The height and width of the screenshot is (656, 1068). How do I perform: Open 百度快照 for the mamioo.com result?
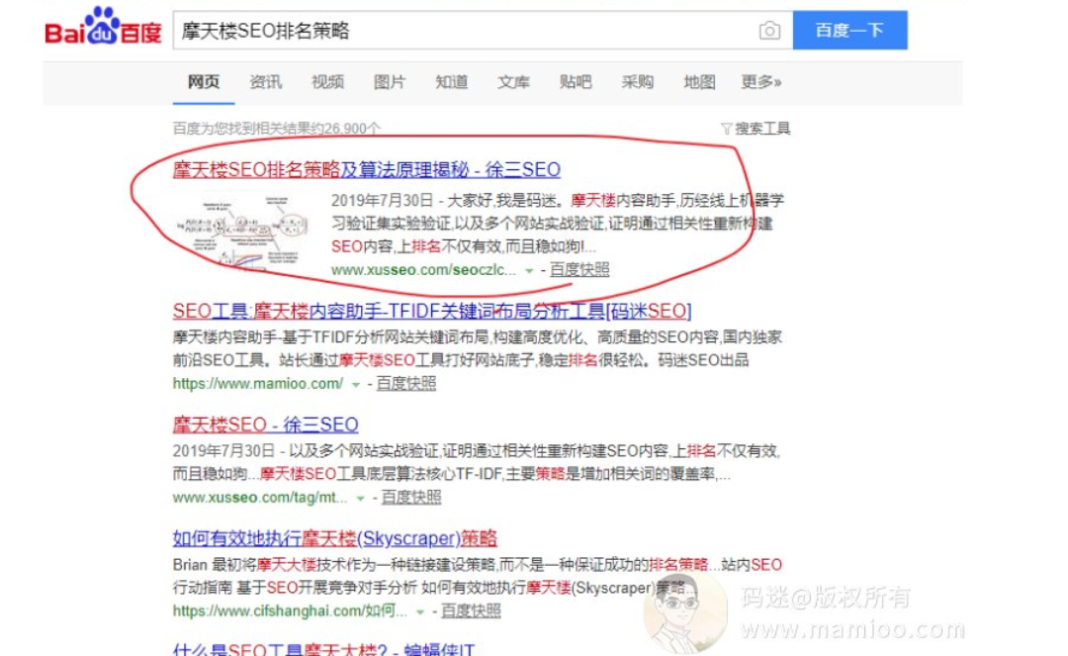(406, 384)
